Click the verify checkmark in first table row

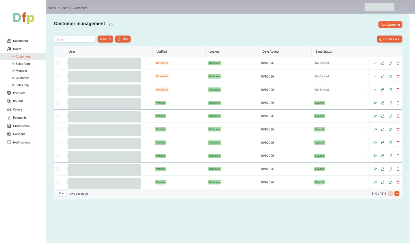pyautogui.click(x=375, y=63)
